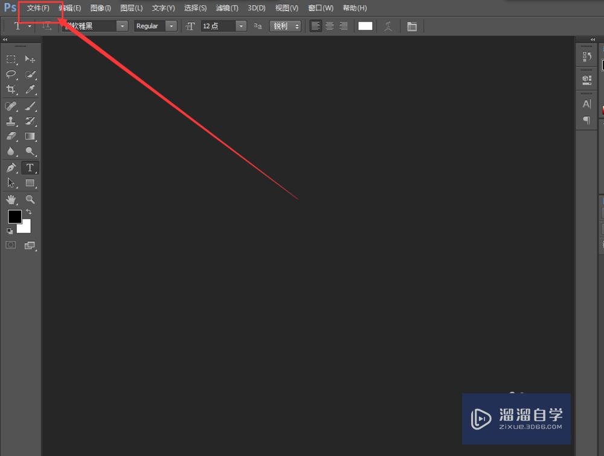Screen dimensions: 604x456
Task: Open the 窗口(W) menu
Action: (321, 8)
